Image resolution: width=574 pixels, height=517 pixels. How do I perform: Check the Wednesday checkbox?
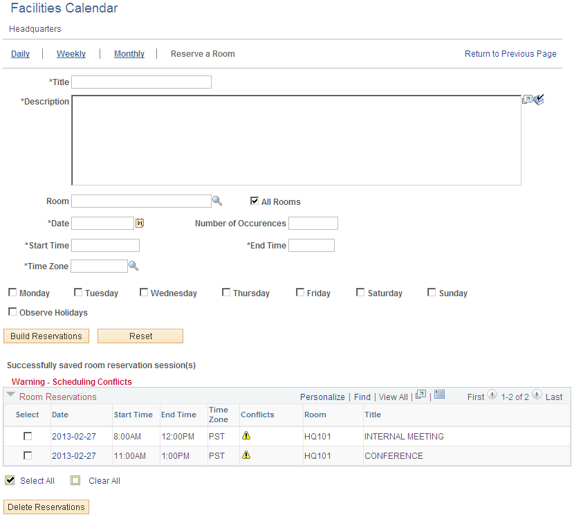tap(144, 292)
